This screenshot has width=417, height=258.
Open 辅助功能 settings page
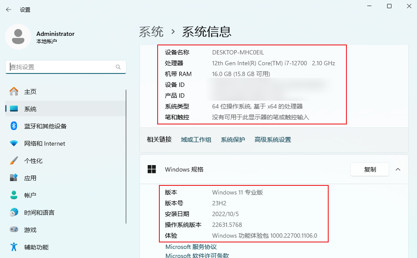tap(65, 247)
